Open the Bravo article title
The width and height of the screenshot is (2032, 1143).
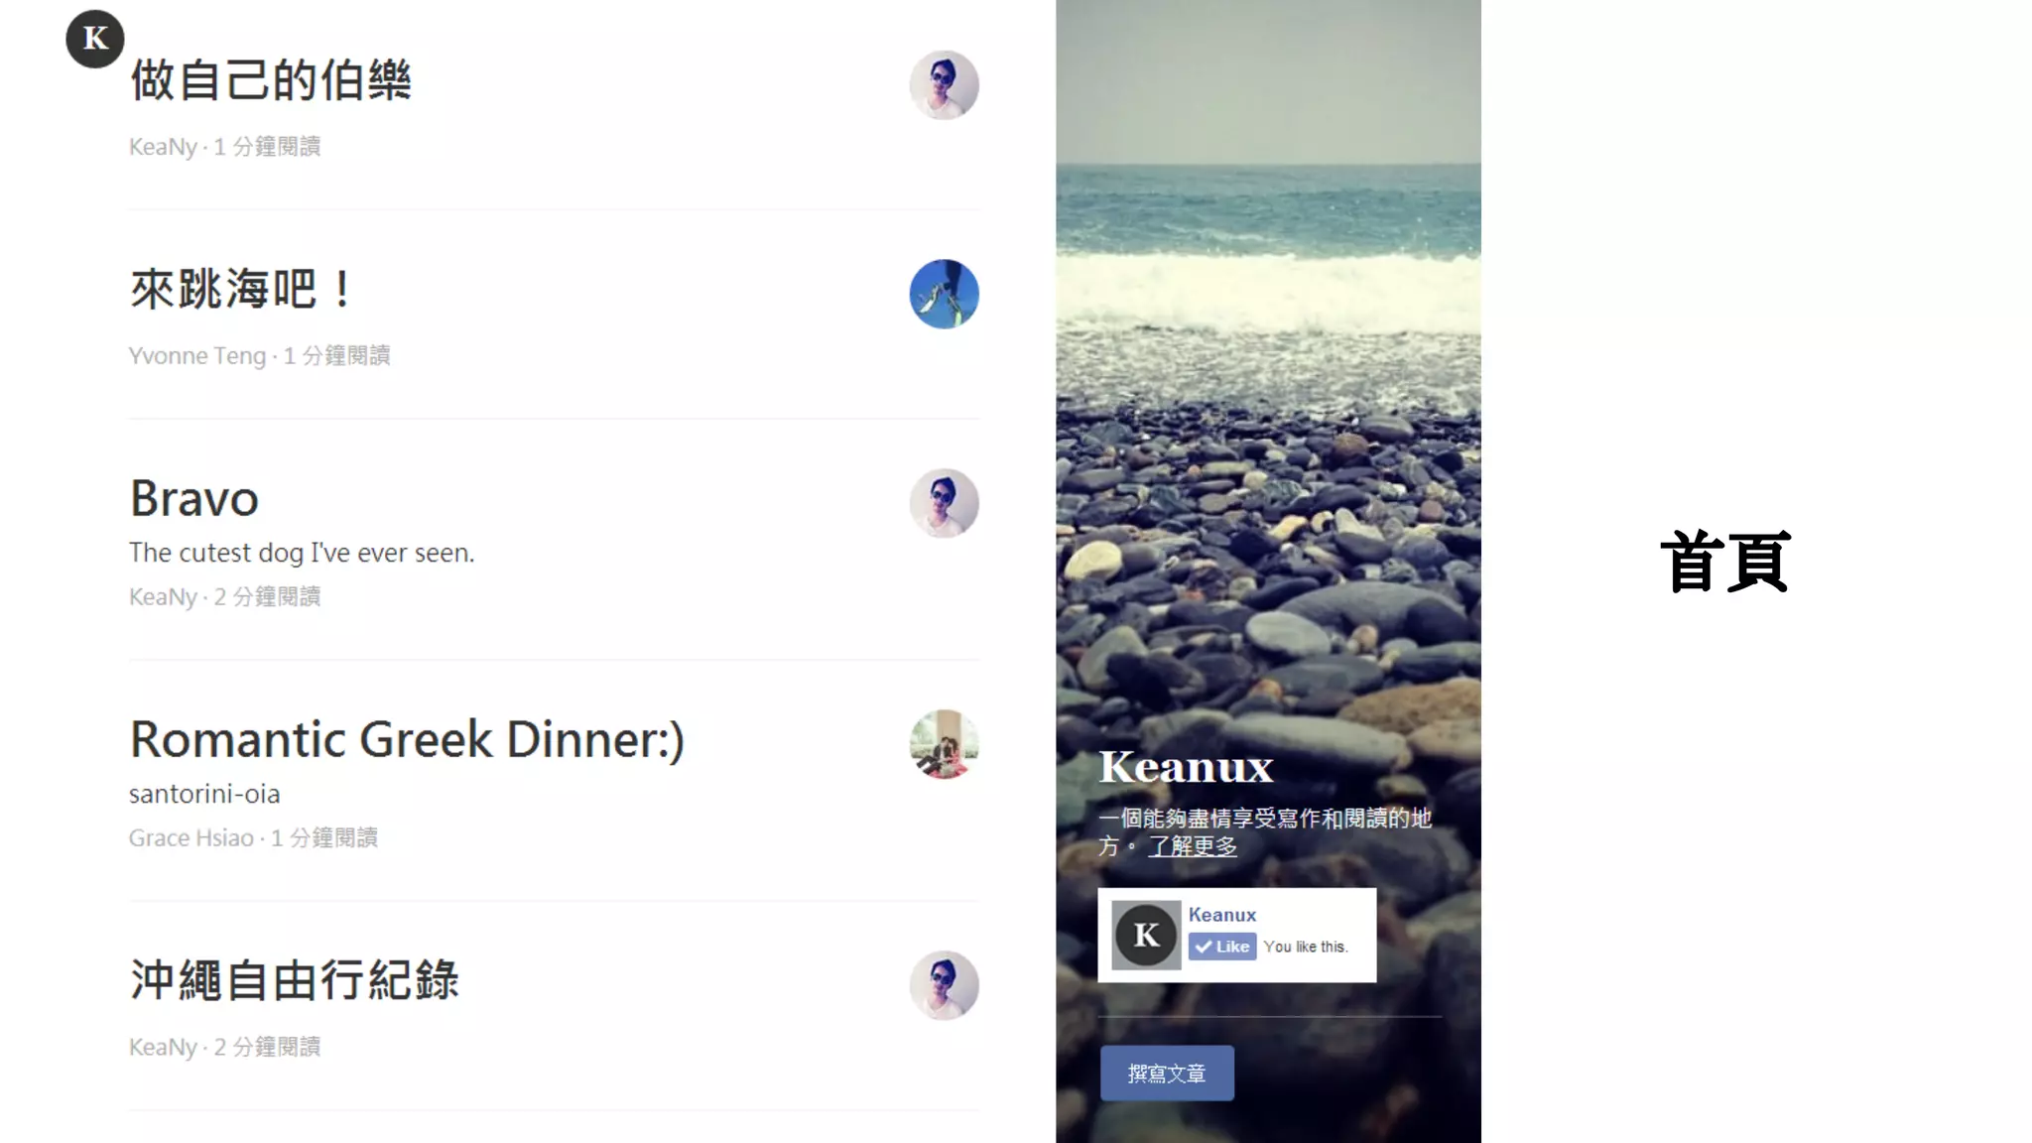(194, 498)
